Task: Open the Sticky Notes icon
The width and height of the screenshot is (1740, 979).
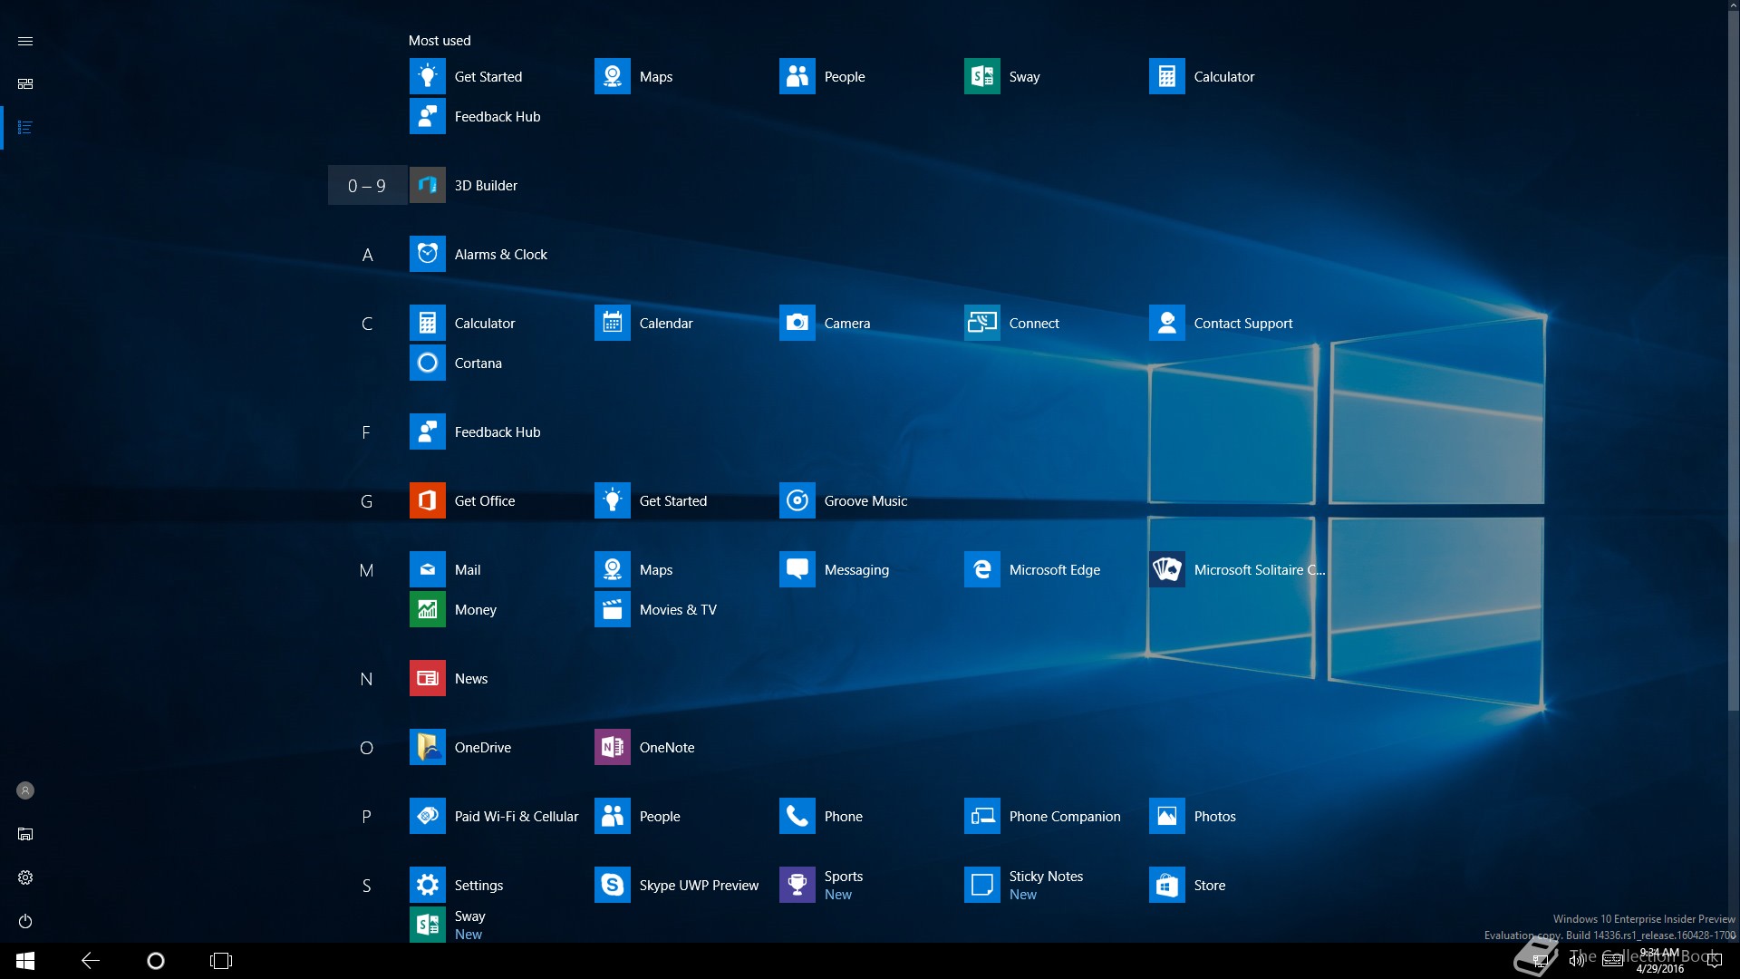Action: 981,885
